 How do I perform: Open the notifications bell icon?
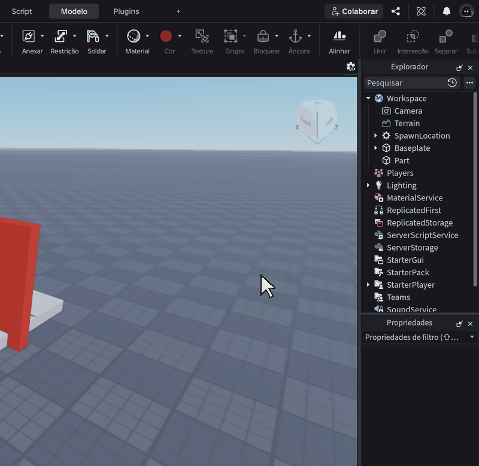coord(446,11)
